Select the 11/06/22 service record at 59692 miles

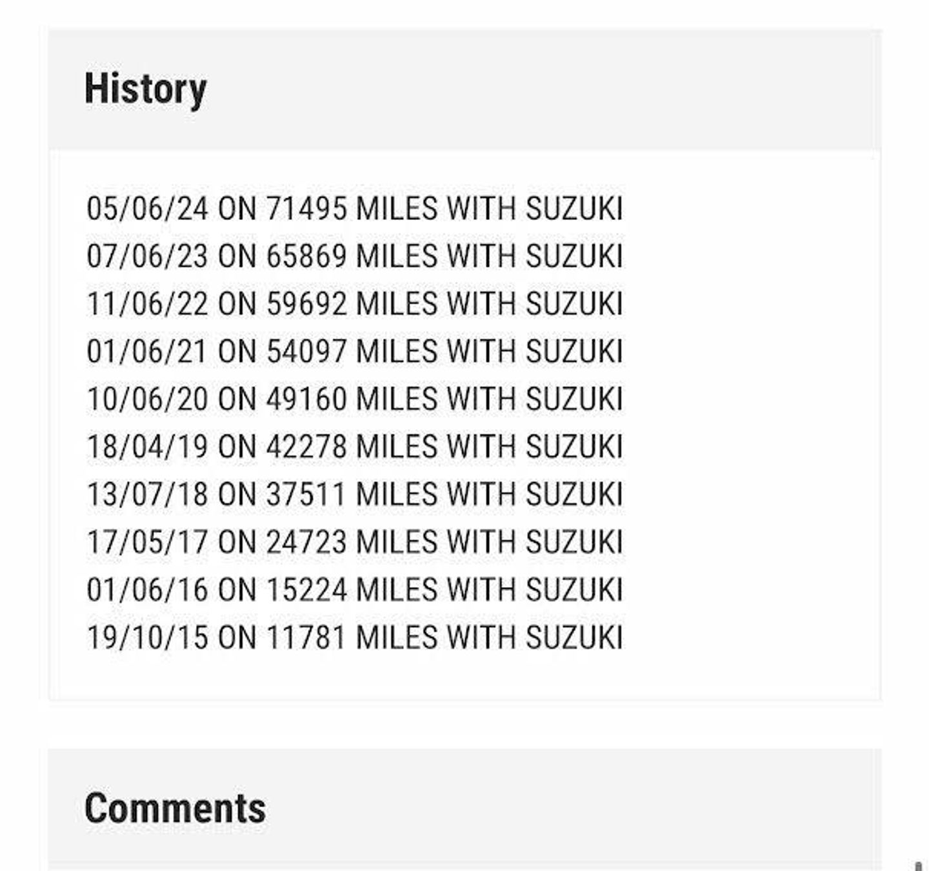(355, 304)
